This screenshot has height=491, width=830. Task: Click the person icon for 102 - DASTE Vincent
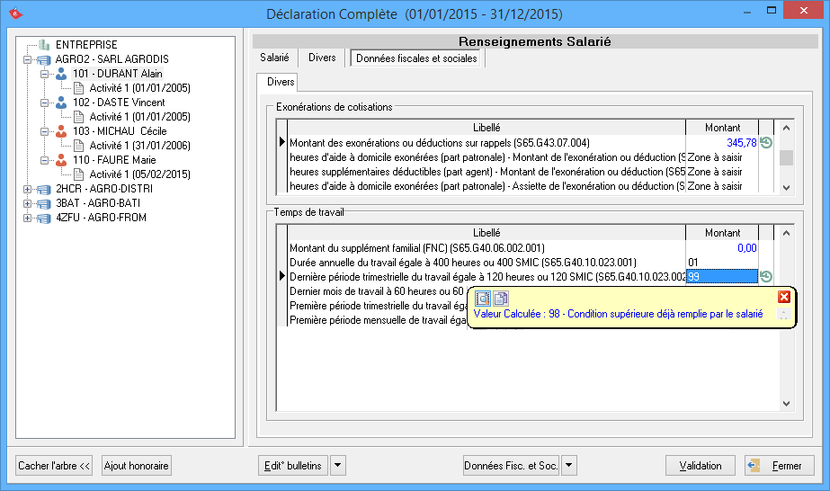tap(61, 103)
